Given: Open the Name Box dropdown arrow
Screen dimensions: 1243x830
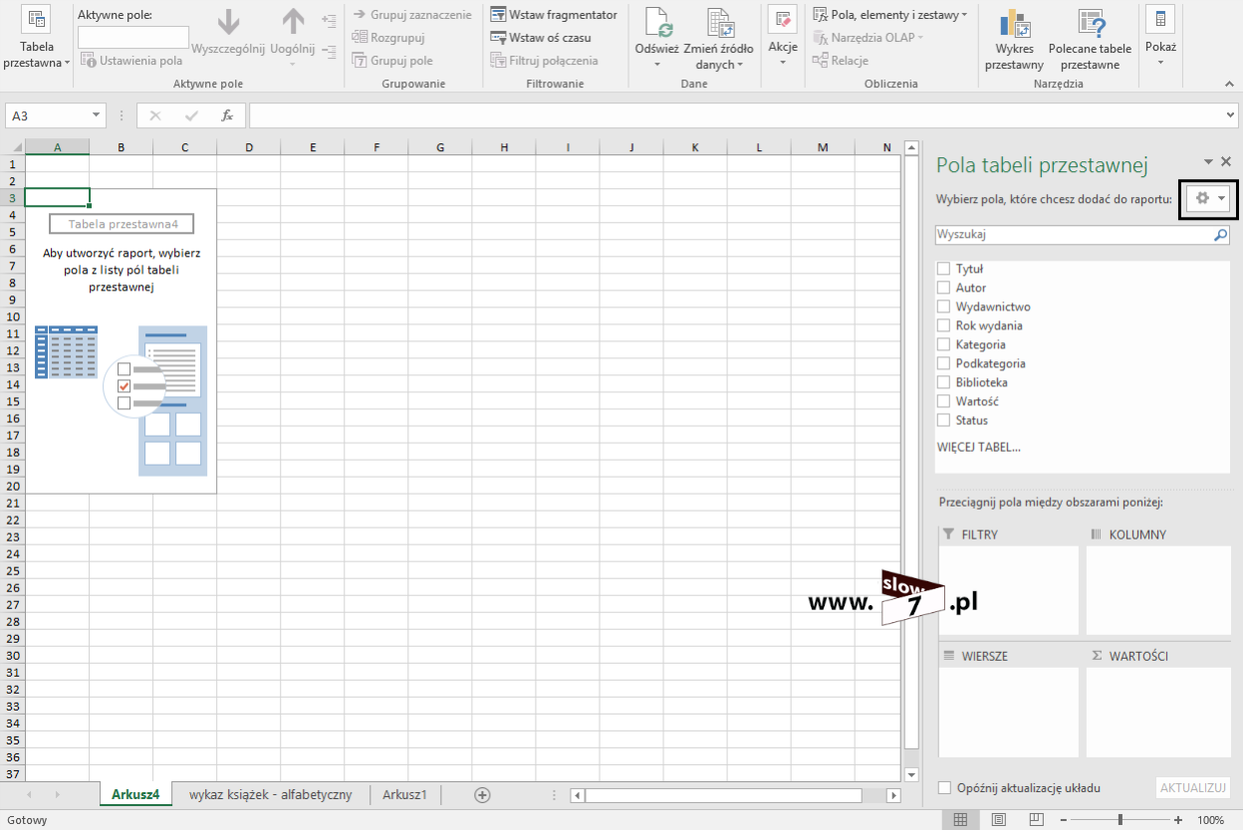Looking at the screenshot, I should click(x=96, y=116).
